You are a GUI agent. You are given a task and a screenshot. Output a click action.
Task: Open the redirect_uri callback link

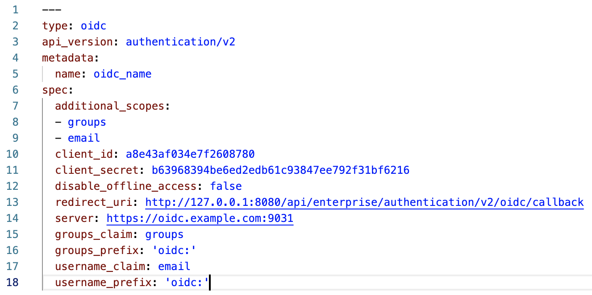[364, 202]
